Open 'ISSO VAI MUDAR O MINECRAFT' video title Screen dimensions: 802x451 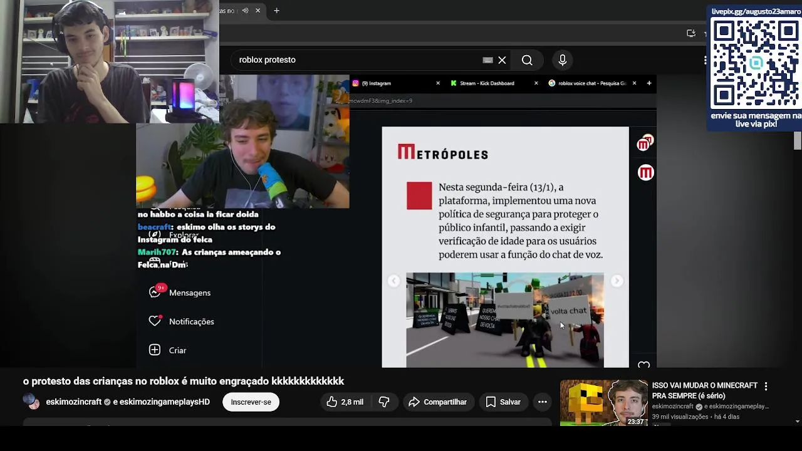pyautogui.click(x=705, y=390)
